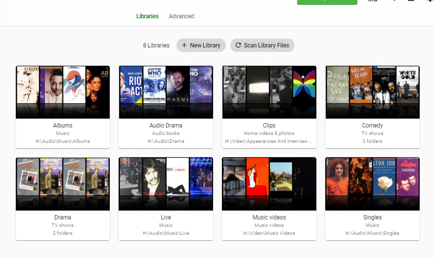Click path 'H:\Video\Appearences And Interview'
Screen dimensions: 434x258
tap(269, 141)
